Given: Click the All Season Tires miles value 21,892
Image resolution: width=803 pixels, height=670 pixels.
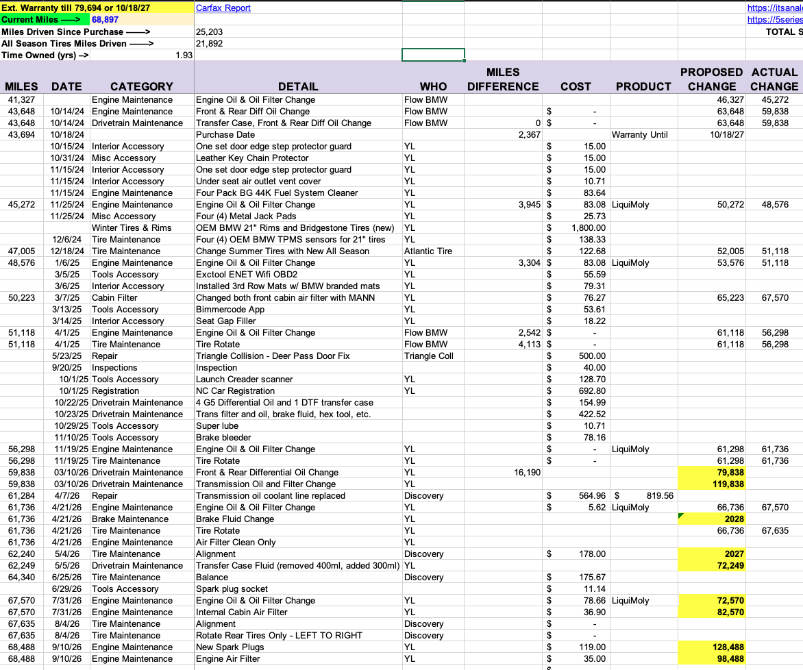Looking at the screenshot, I should [x=210, y=44].
